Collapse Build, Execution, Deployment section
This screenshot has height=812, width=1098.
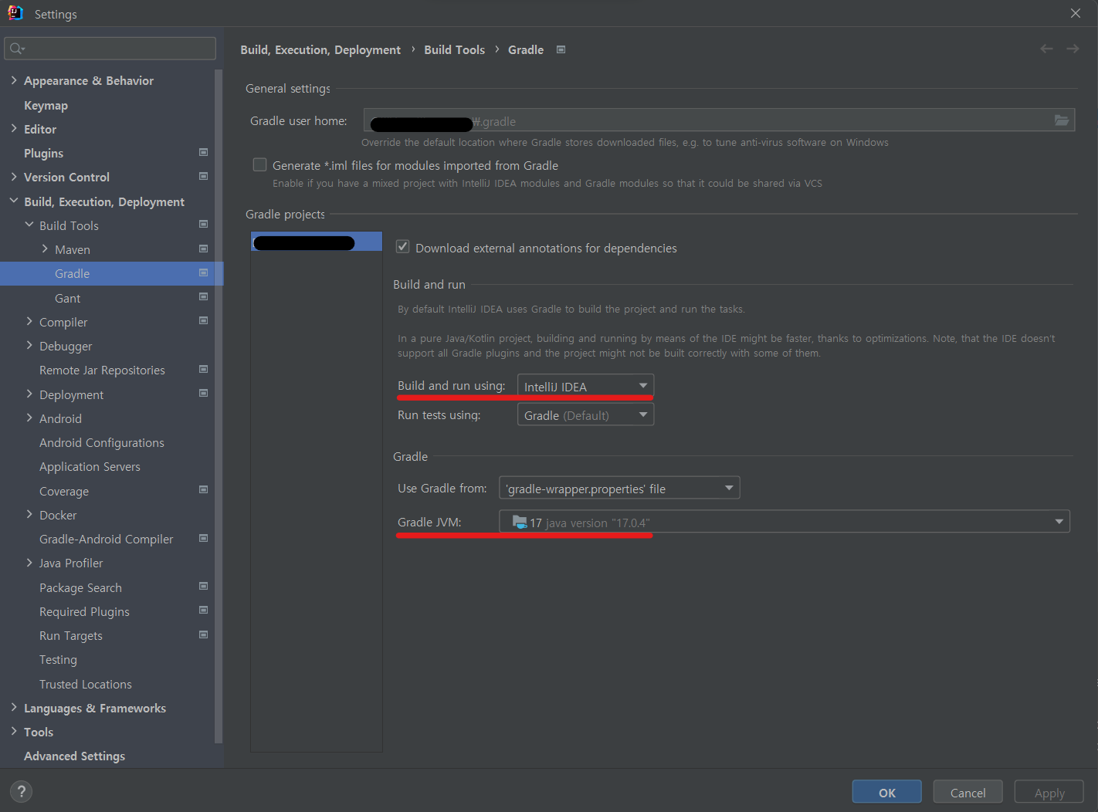[x=14, y=201]
